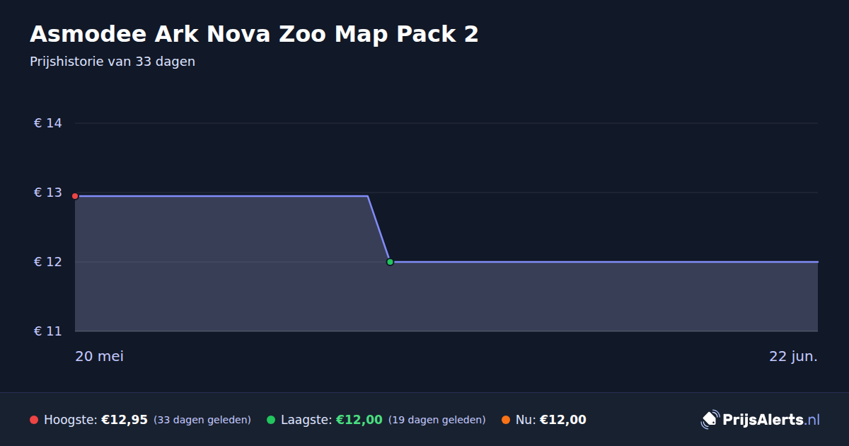Click the Prijshistorie van 33 dagen subtitle

(x=112, y=62)
